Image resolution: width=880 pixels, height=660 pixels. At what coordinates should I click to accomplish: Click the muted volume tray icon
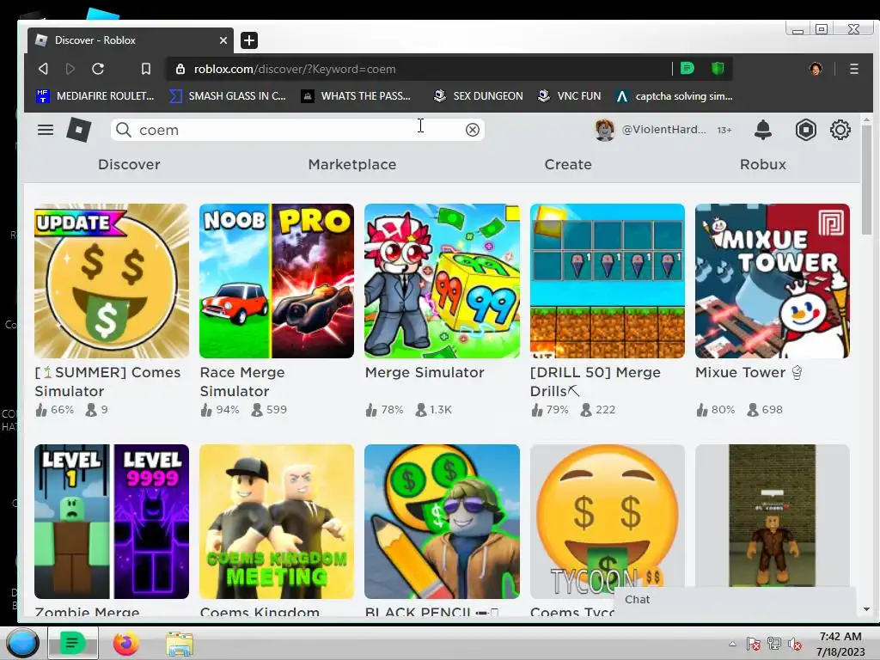[x=794, y=645]
